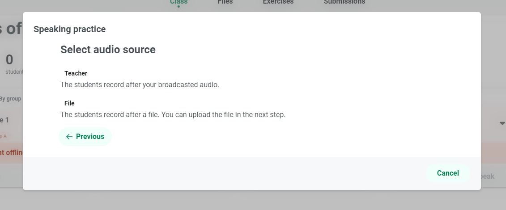506x210 pixels.
Task: Select the group row ending in 1
Action: [x=4, y=120]
